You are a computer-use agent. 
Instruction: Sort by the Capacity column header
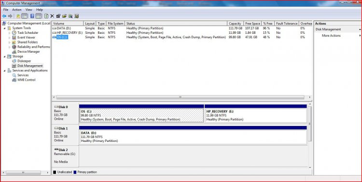(x=235, y=24)
